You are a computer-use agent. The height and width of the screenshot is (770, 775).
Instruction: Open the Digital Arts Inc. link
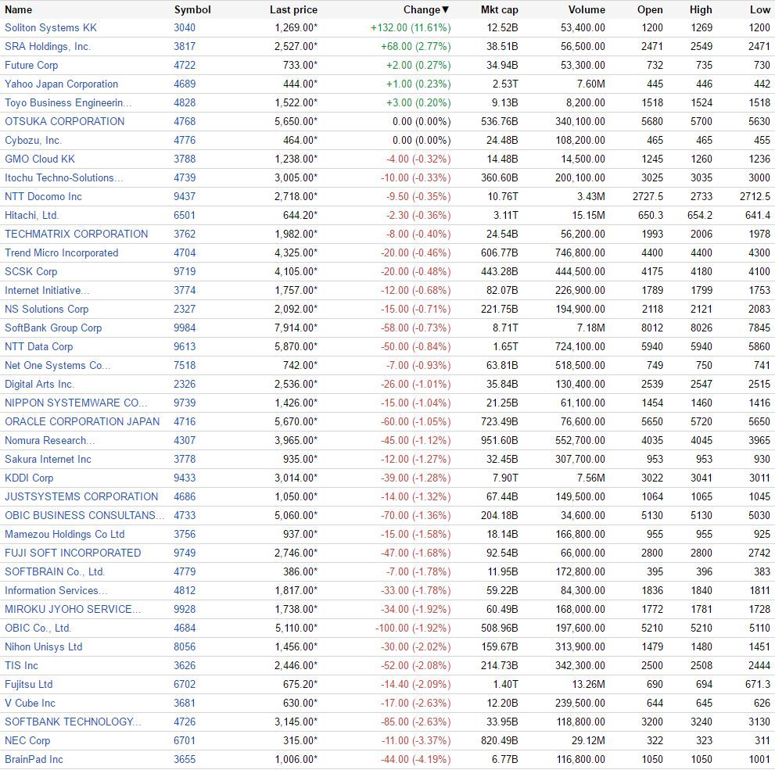(40, 385)
